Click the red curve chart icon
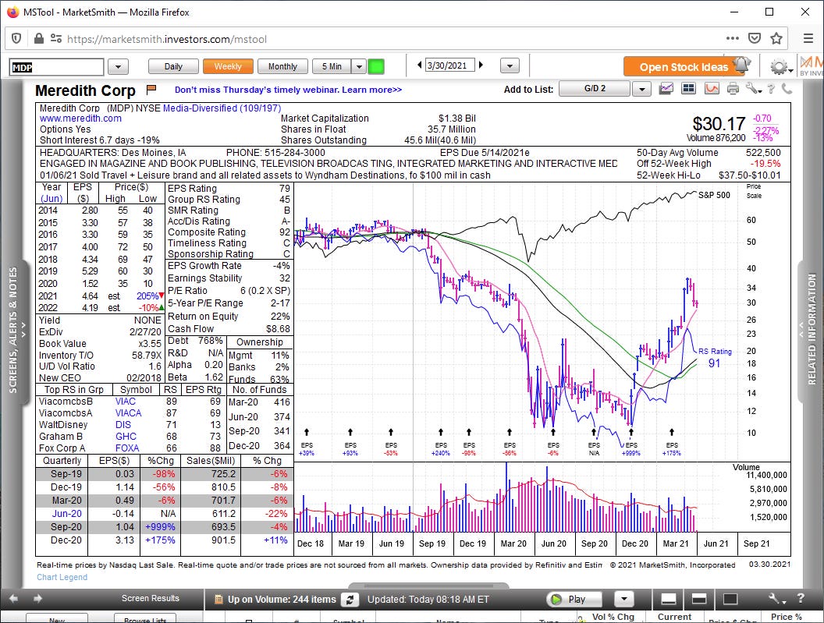The image size is (824, 623). pos(712,89)
